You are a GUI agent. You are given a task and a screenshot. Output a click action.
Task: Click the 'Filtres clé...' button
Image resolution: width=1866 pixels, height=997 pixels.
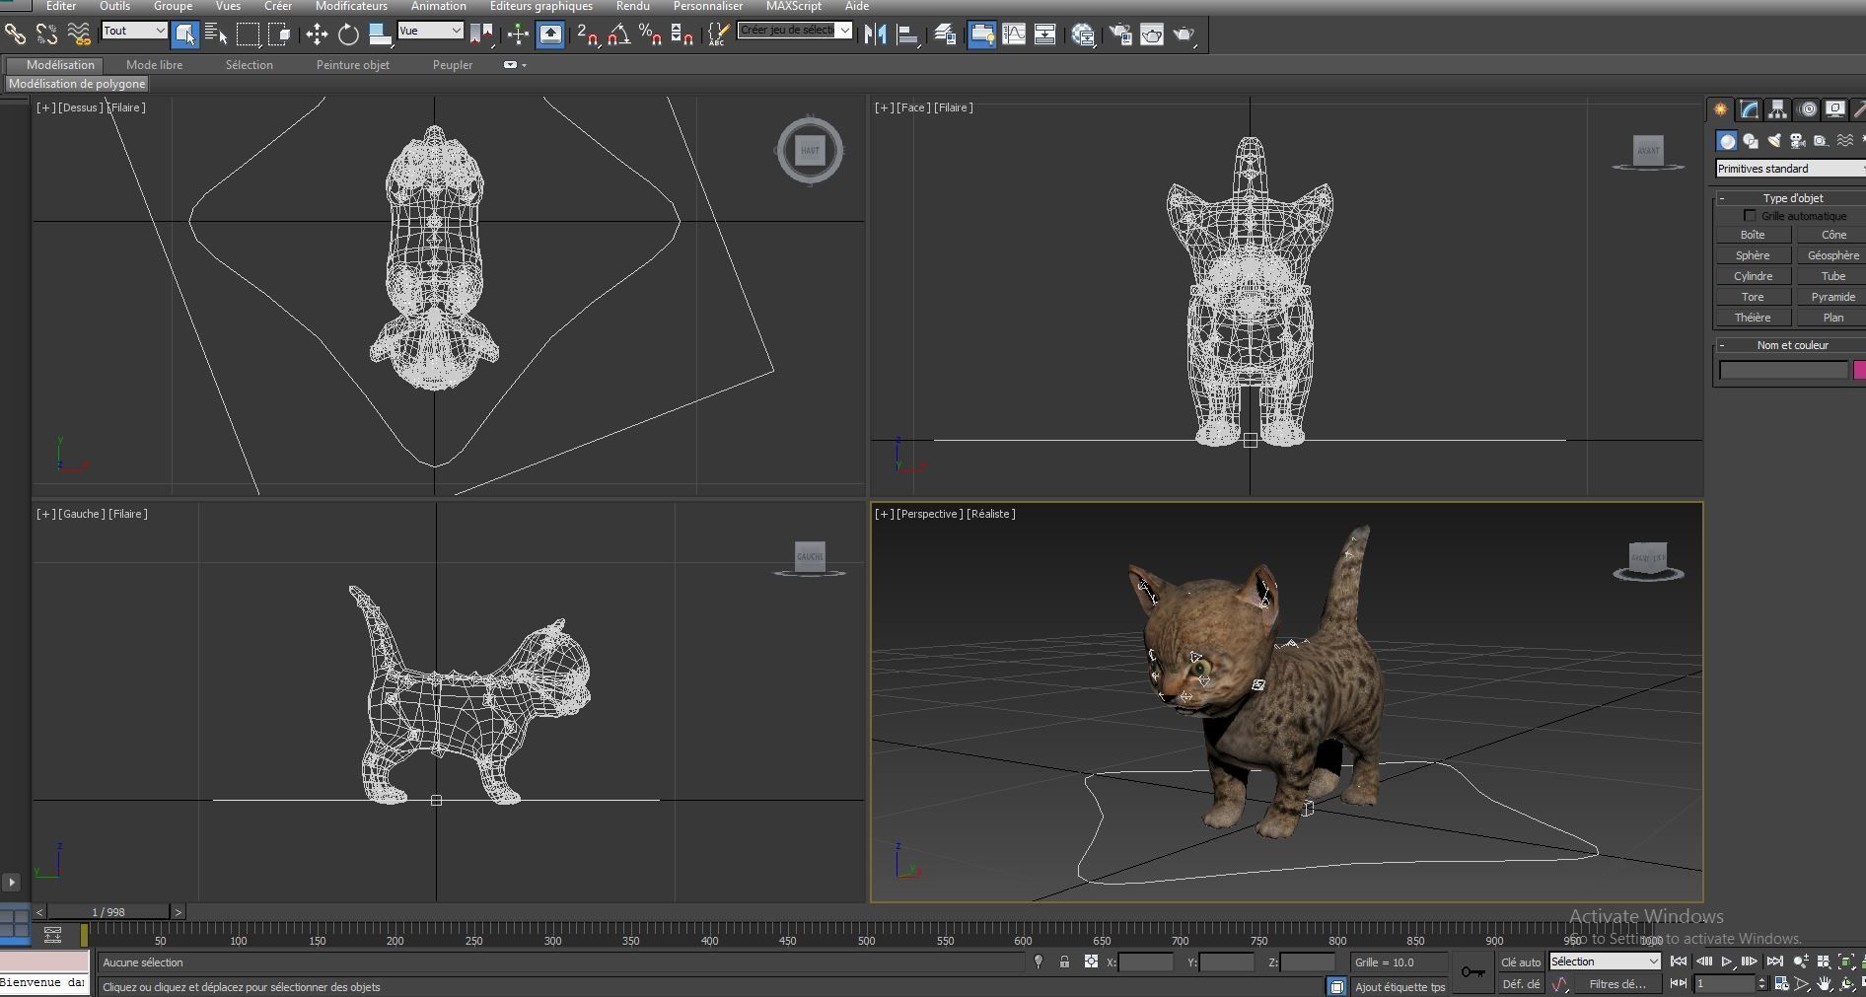click(x=1616, y=983)
